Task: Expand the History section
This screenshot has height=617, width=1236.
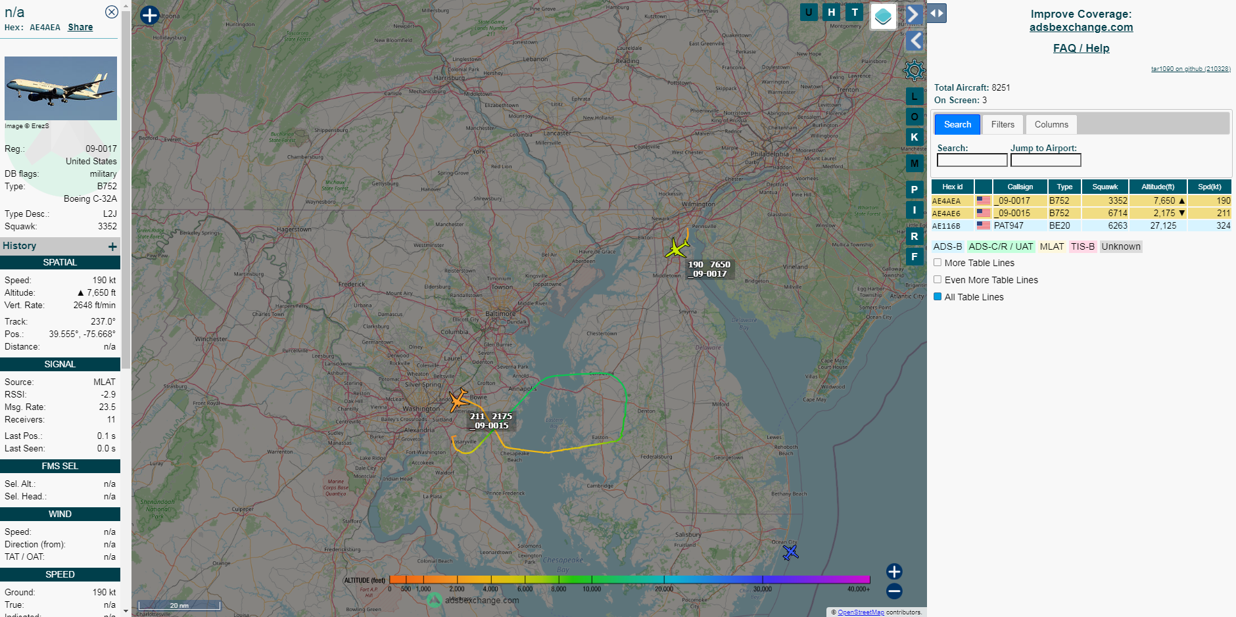Action: pos(112,246)
